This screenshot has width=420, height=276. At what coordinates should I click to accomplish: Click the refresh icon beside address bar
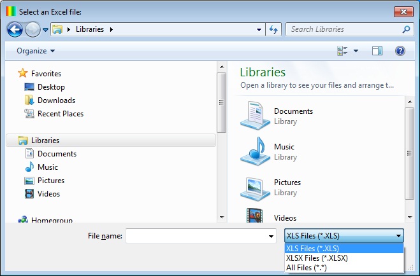coord(274,29)
